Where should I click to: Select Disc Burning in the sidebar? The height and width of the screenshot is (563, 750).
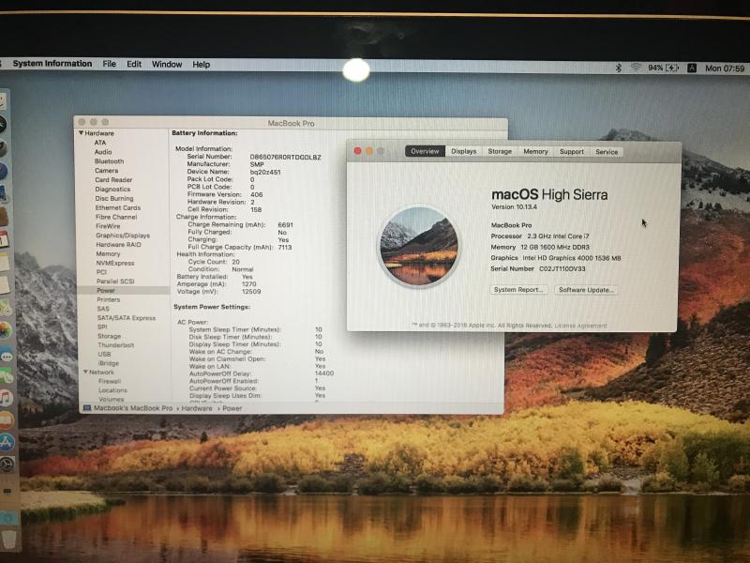click(x=114, y=198)
